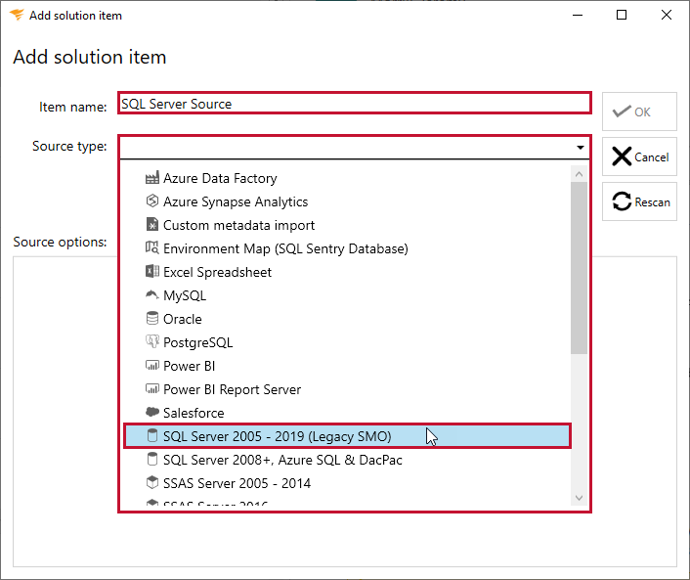Confirm with the OK button
This screenshot has width=690, height=580.
click(639, 112)
